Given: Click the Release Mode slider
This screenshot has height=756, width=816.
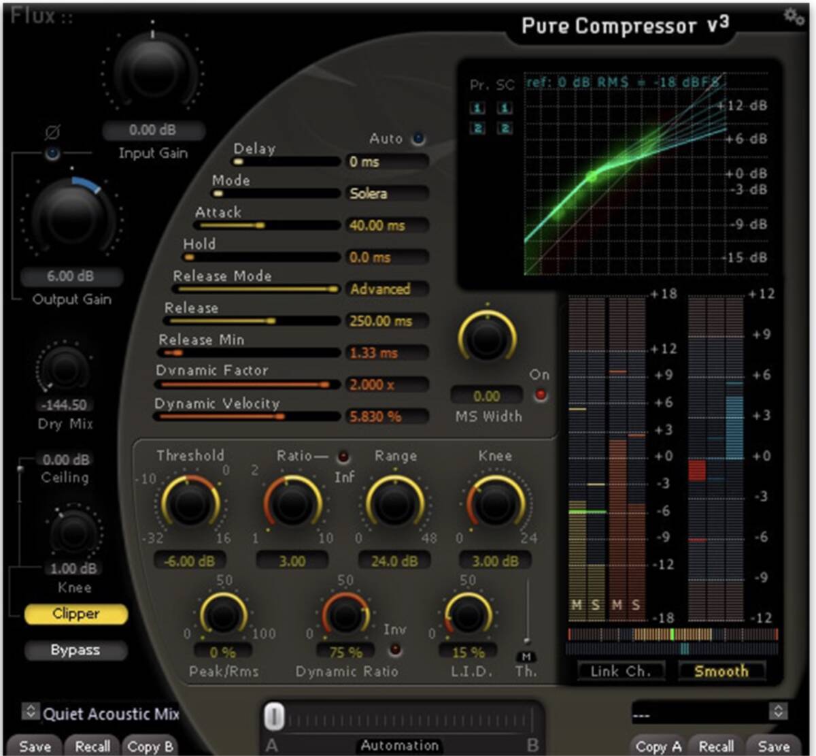Looking at the screenshot, I should click(x=256, y=289).
